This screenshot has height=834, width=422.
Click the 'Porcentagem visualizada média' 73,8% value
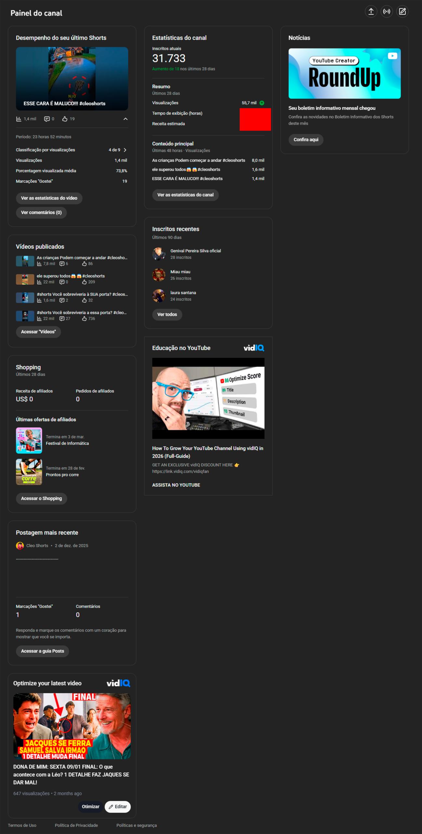[122, 171]
